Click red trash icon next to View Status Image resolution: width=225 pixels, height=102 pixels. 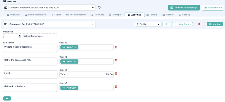click(x=199, y=24)
